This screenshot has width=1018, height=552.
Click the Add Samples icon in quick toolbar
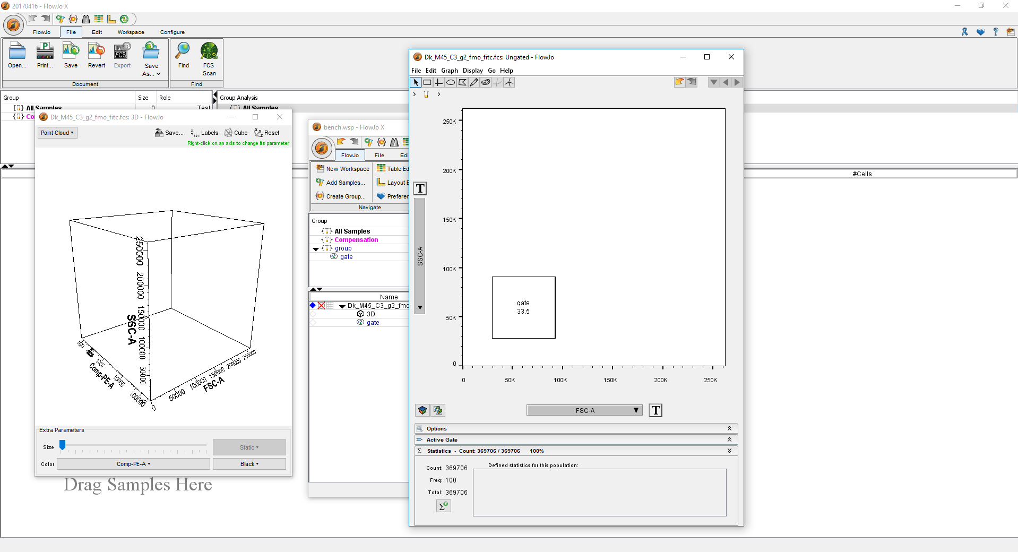click(x=60, y=19)
